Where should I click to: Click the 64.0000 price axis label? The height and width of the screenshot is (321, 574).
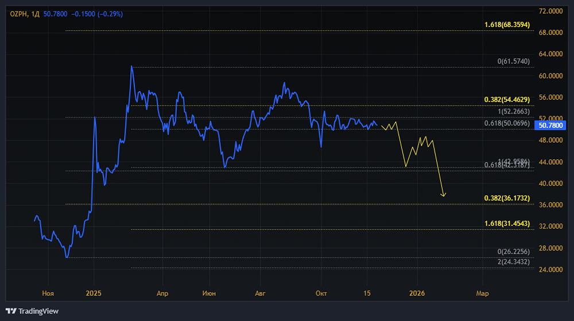tap(550, 54)
